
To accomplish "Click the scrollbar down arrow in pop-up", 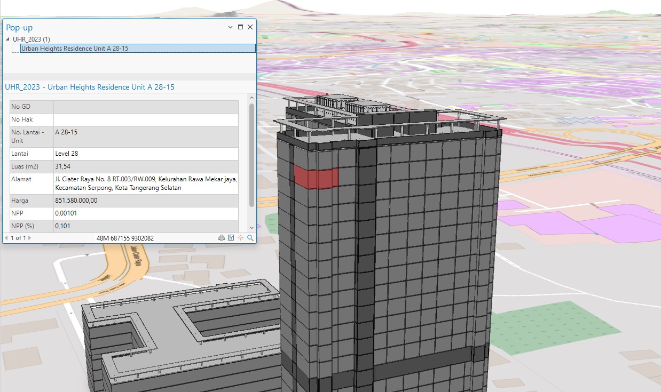I will pos(251,228).
